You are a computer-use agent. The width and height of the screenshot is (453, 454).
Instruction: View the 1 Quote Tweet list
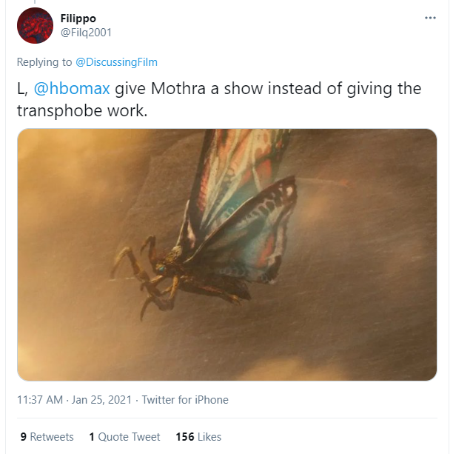pyautogui.click(x=124, y=437)
